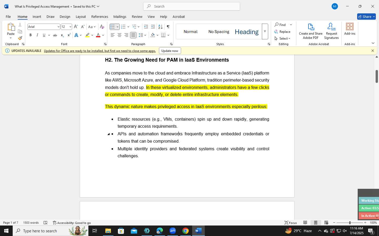The width and height of the screenshot is (379, 236).
Task: Expand the Styles gallery
Action: pyautogui.click(x=265, y=31)
